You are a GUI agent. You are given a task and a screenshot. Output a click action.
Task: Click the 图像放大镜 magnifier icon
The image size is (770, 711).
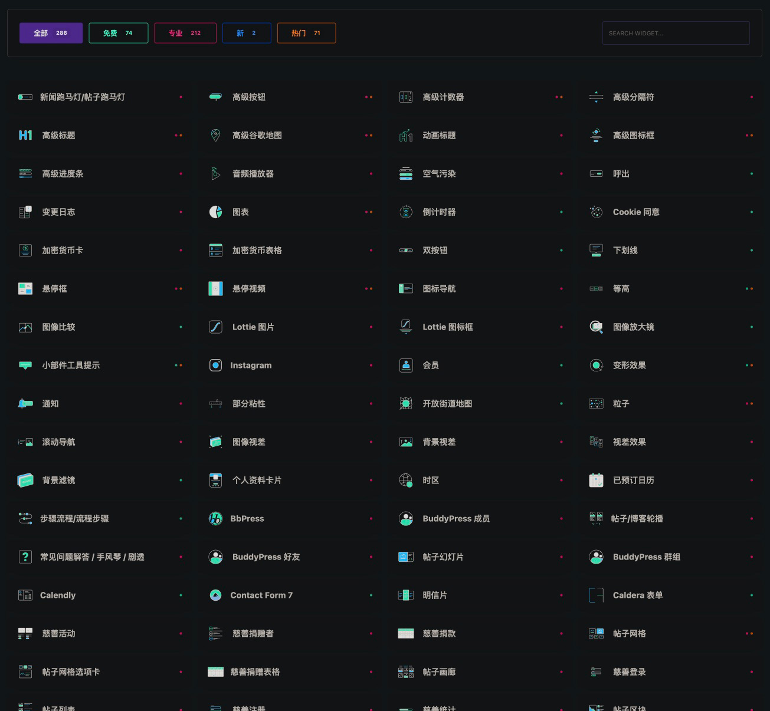pos(597,327)
